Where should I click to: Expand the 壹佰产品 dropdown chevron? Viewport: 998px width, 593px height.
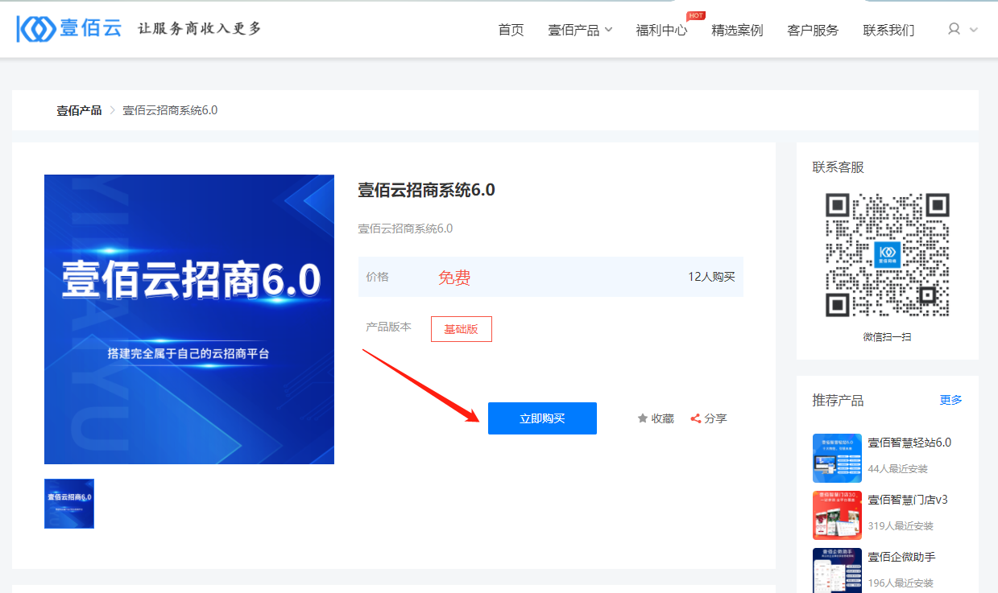coord(608,30)
